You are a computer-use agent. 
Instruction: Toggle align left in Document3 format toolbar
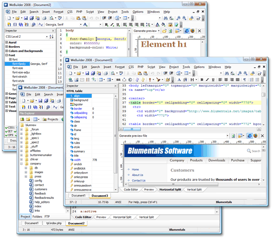[x=220, y=80]
